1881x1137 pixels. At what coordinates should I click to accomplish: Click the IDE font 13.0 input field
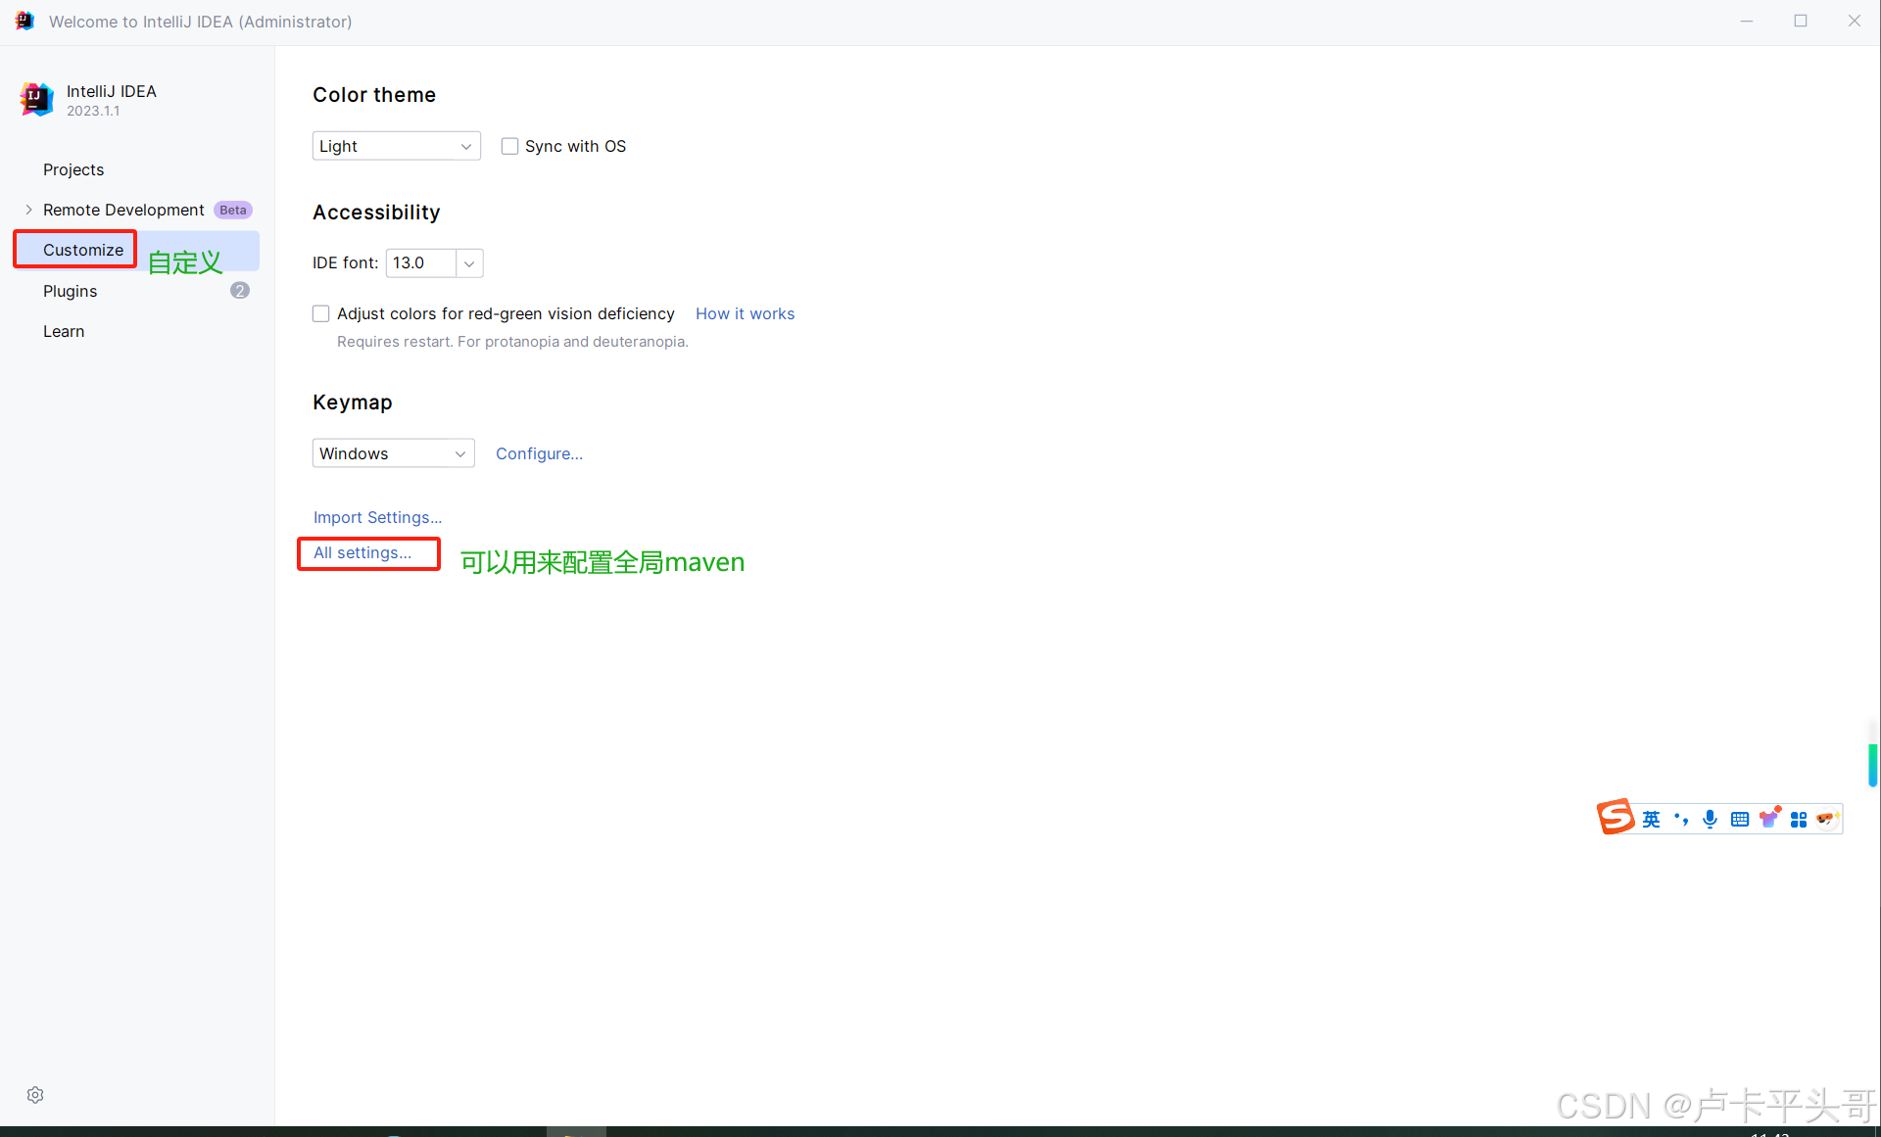421,263
